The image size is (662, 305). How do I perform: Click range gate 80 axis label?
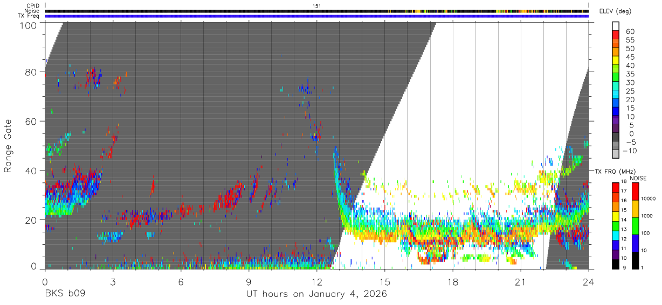(30, 72)
